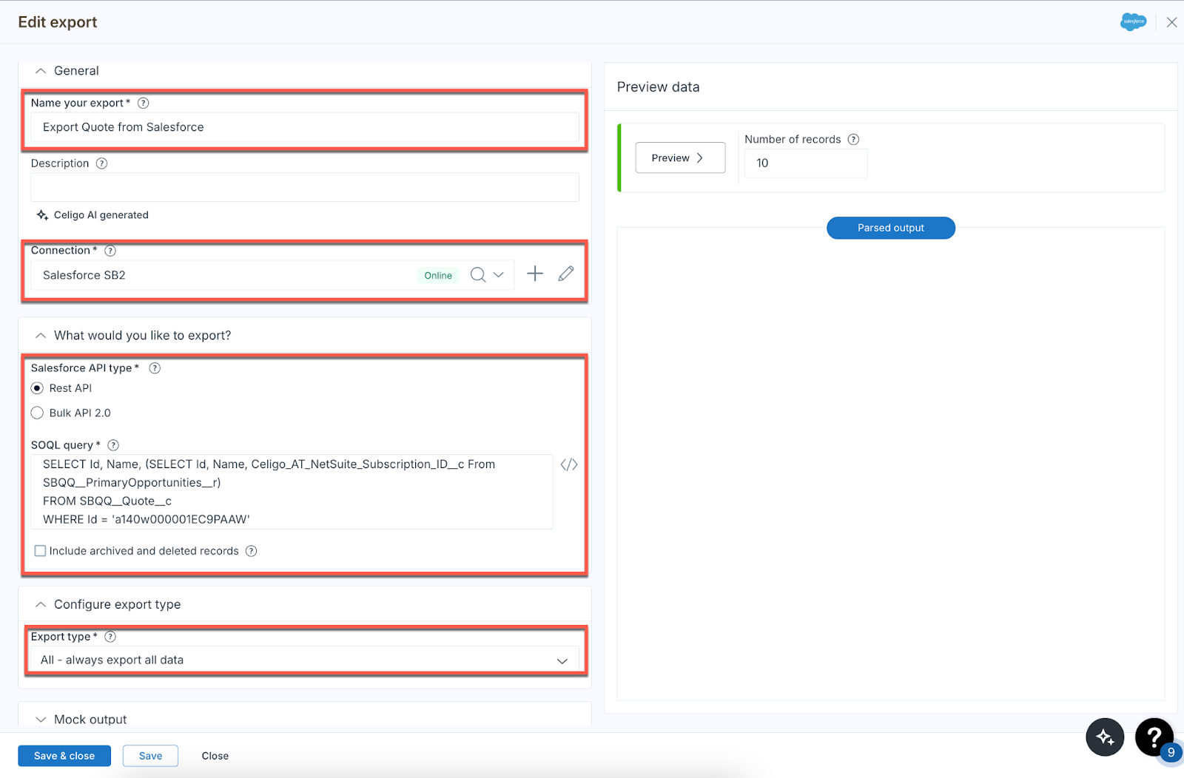Click the Edit export title

pyautogui.click(x=58, y=22)
